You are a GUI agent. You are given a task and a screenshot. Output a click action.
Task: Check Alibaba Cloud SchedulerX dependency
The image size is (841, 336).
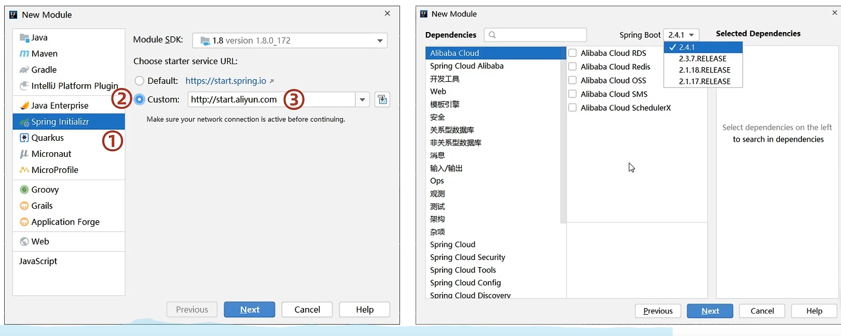click(x=573, y=108)
